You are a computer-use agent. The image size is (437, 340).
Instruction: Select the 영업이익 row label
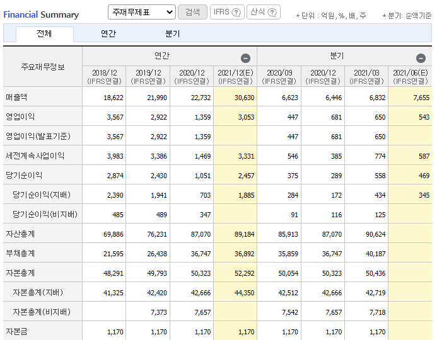pyautogui.click(x=20, y=116)
